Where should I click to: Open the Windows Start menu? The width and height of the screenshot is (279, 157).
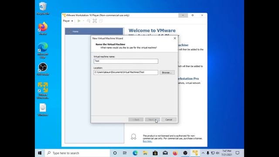[x=40, y=153]
